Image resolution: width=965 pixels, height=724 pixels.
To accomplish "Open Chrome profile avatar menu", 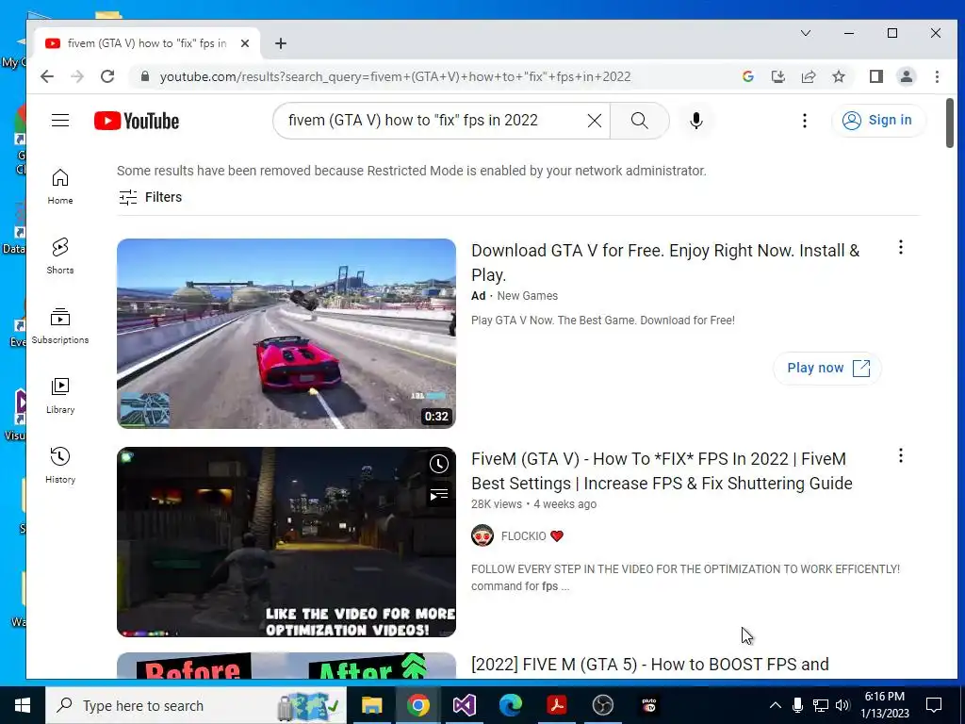I will [x=906, y=76].
